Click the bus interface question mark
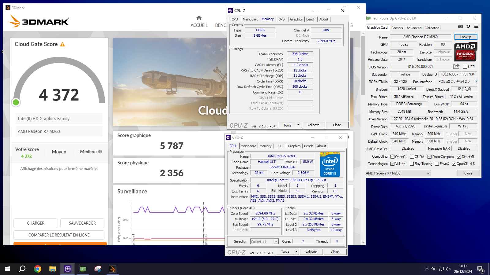Screen dimensions: 490x275 point(476,82)
